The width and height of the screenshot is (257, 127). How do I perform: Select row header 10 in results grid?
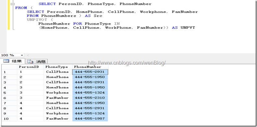pos(9,119)
